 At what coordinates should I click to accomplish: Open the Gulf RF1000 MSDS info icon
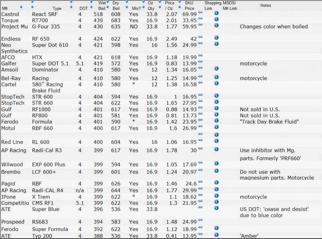coord(216,108)
